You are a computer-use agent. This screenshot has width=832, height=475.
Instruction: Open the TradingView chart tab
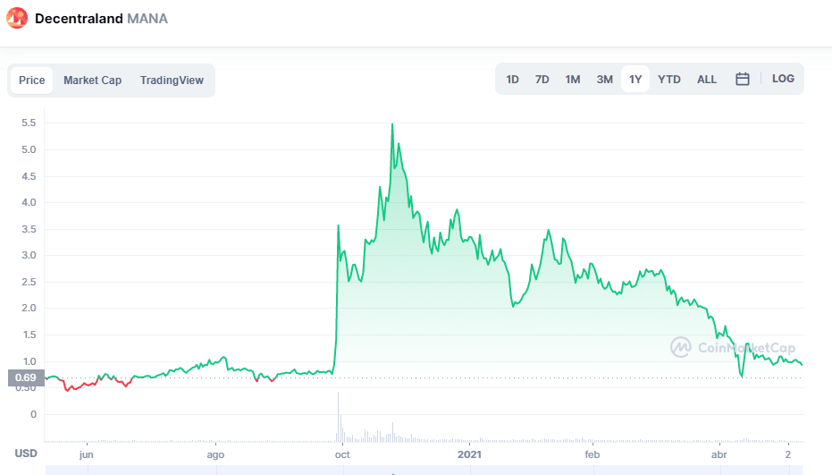click(x=172, y=81)
